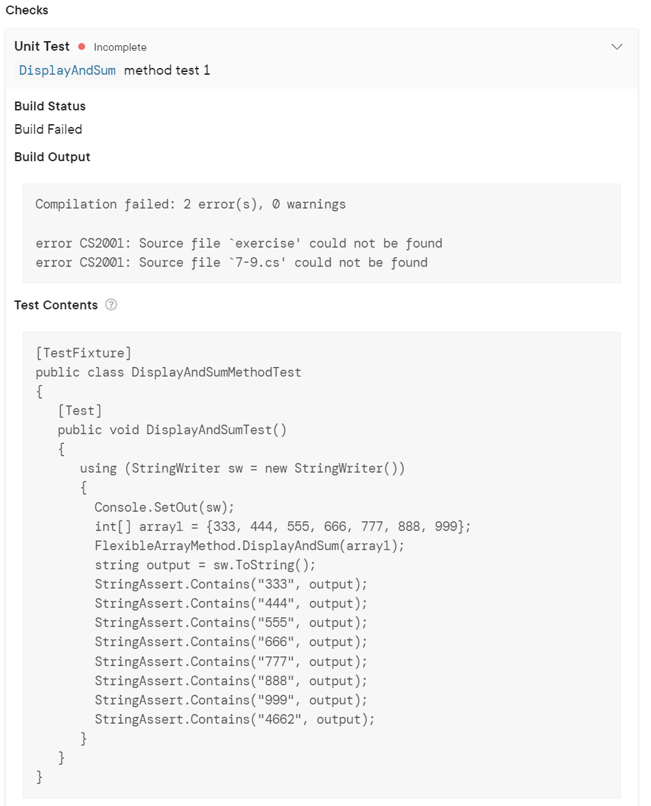The height and width of the screenshot is (806, 651).
Task: Select the CS2001 exercise error icon line
Action: click(240, 243)
